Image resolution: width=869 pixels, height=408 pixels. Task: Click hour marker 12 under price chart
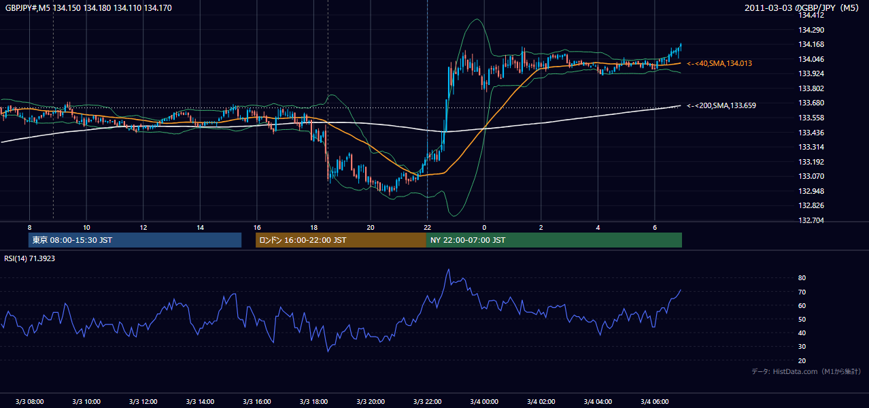[x=143, y=227]
